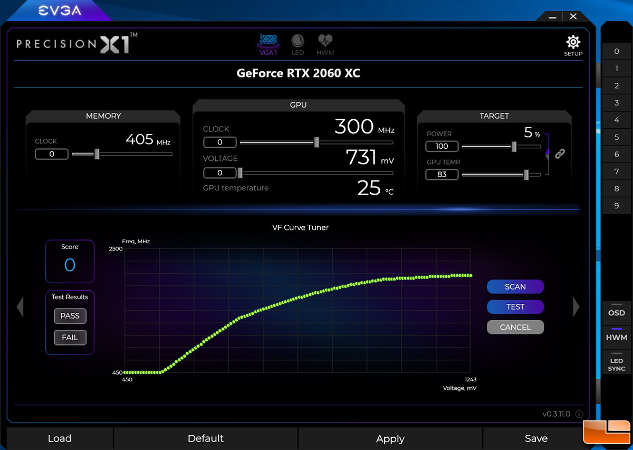Open the HWM hardware monitor view
The height and width of the screenshot is (450, 633).
coord(325,44)
